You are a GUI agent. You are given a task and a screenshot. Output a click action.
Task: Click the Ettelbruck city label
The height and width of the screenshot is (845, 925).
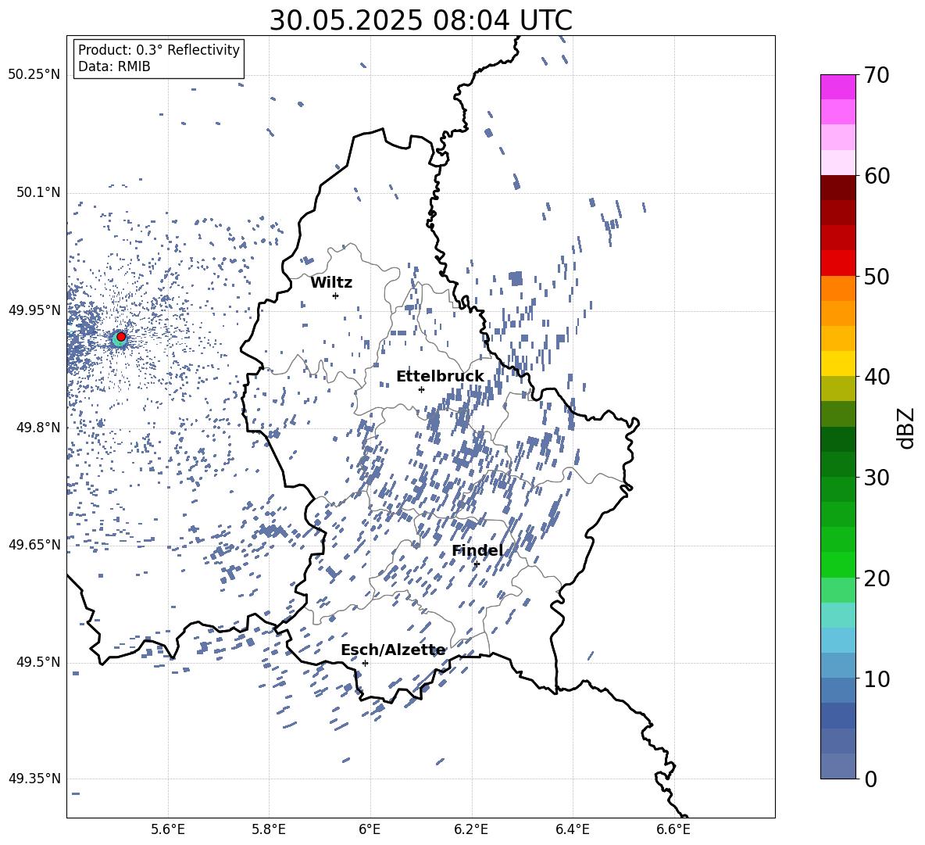coord(440,377)
